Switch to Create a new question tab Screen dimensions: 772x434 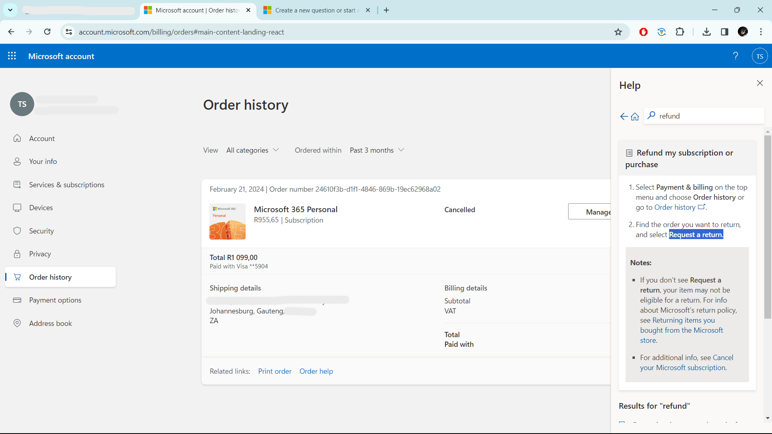click(316, 10)
